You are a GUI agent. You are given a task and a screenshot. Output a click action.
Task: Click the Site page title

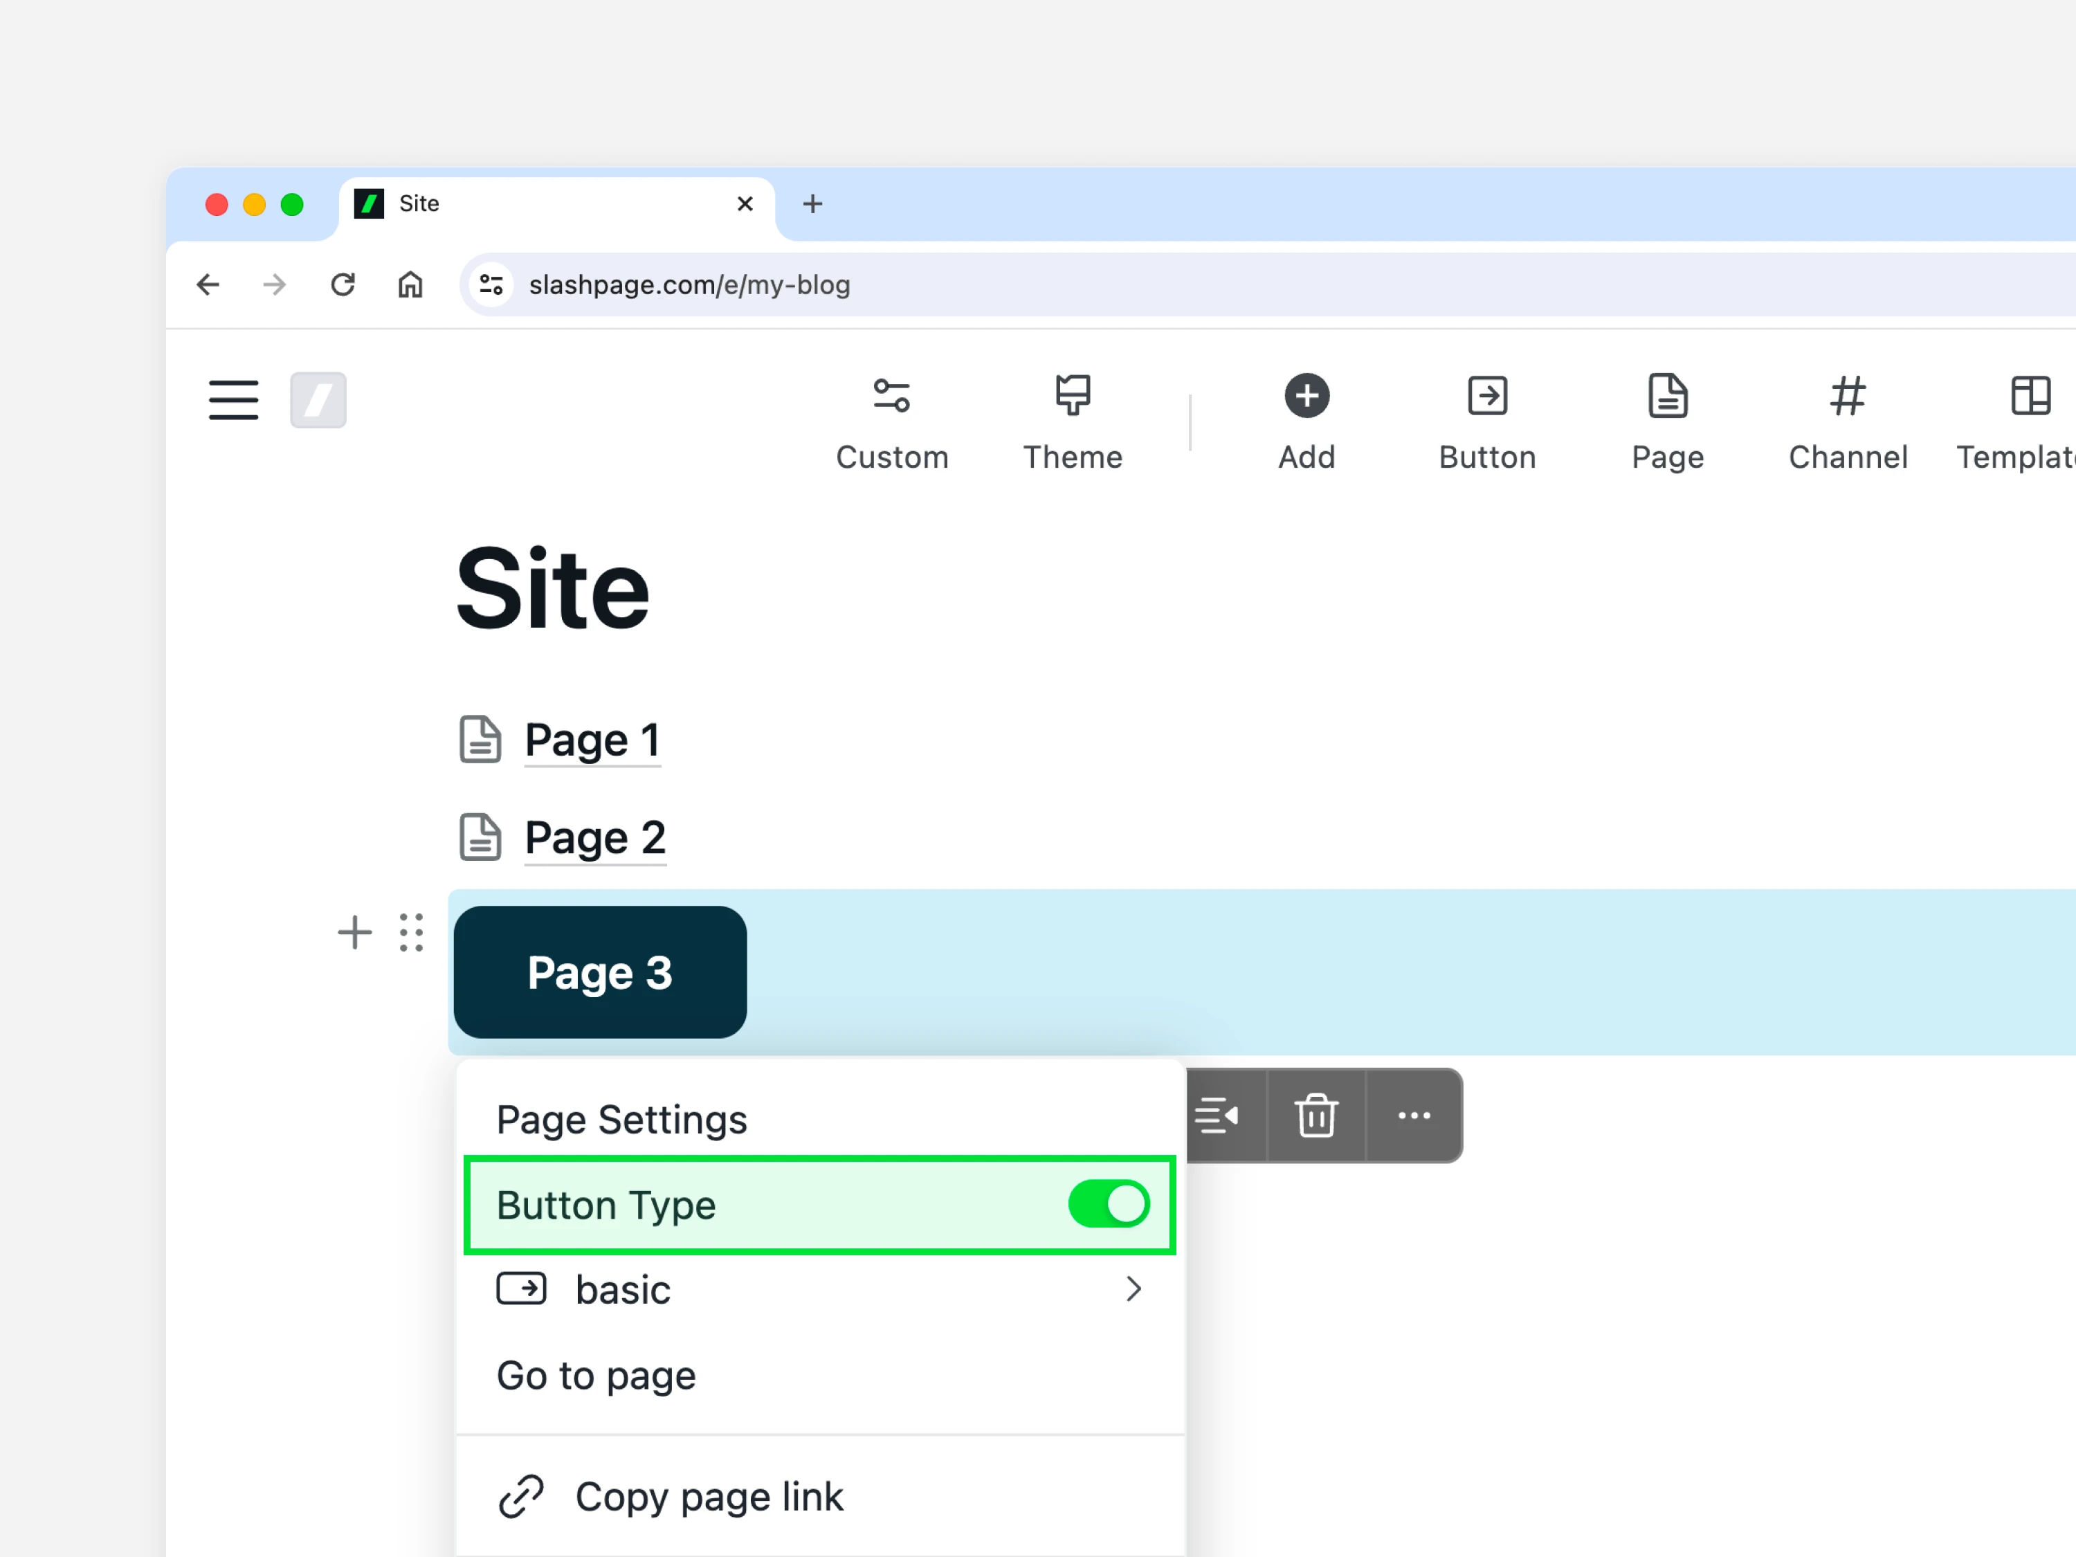pyautogui.click(x=553, y=588)
